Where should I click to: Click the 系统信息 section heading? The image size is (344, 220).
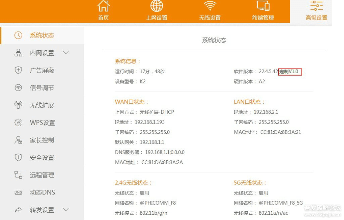click(127, 61)
